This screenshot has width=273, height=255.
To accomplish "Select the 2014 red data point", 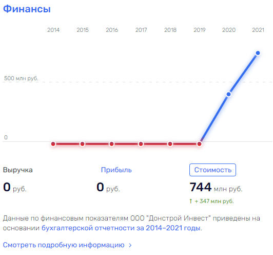I will coord(53,144).
